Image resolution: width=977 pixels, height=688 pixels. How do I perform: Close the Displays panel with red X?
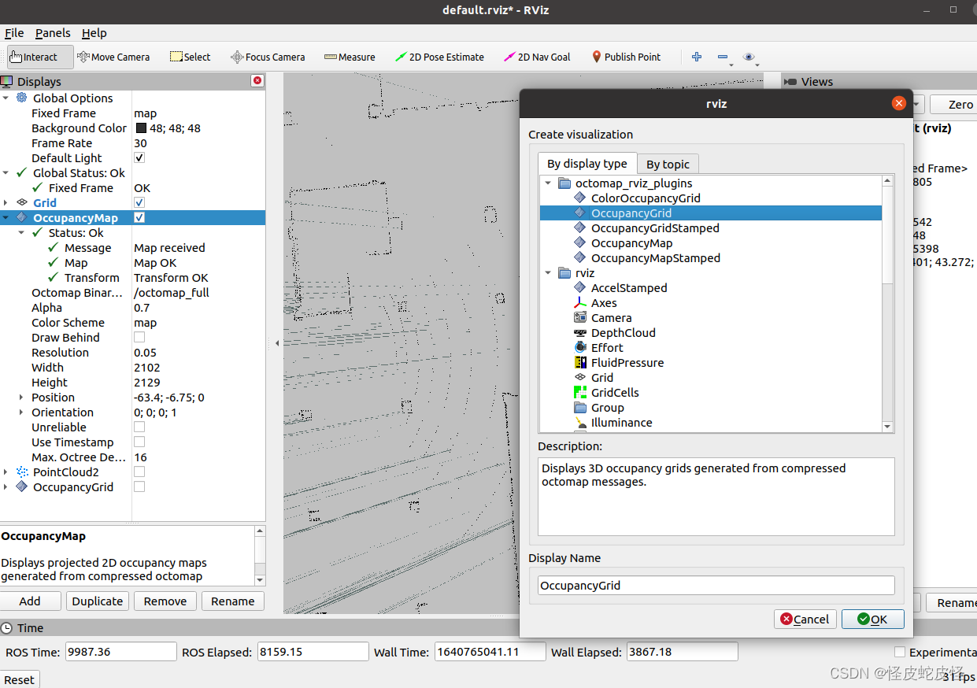click(x=257, y=81)
